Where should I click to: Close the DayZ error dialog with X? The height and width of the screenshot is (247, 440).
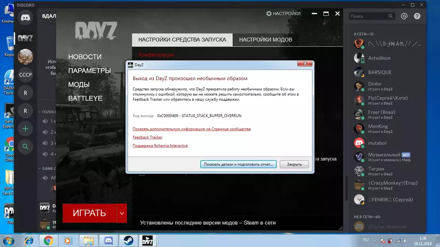305,64
